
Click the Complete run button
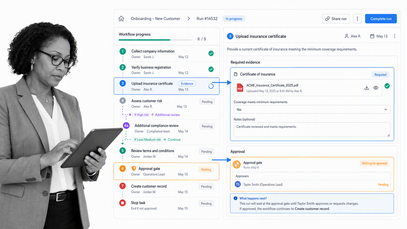click(x=381, y=19)
